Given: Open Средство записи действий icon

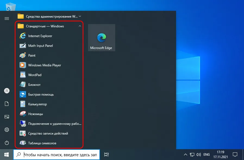Looking at the screenshot, I should tap(23, 133).
